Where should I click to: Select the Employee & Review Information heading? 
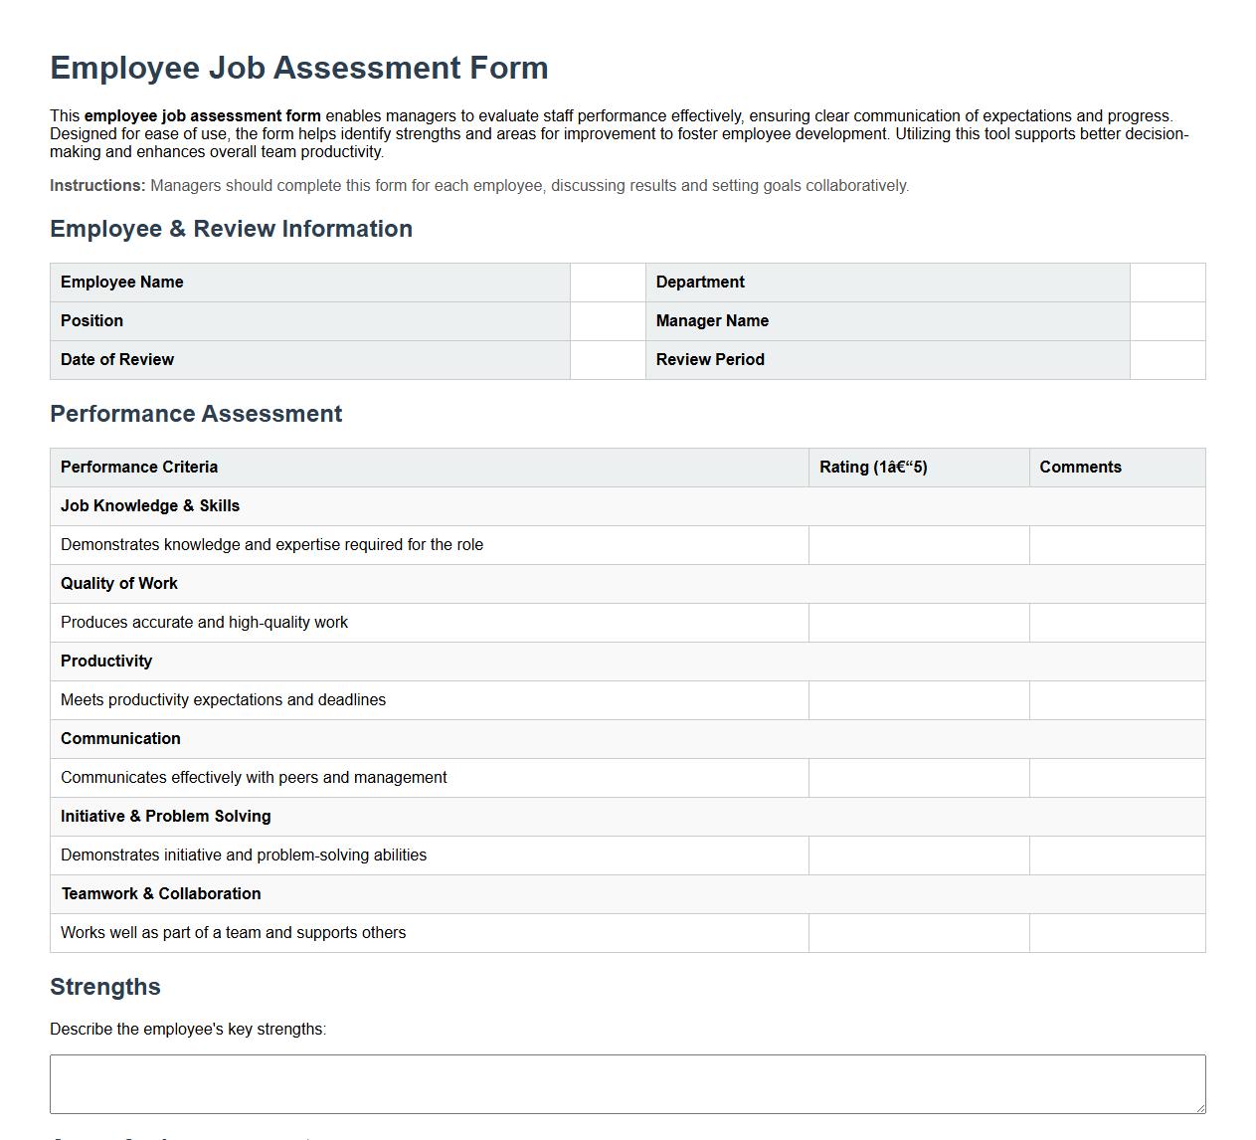coord(231,229)
